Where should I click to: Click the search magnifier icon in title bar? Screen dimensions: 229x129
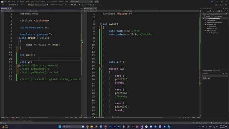pos(91,1)
